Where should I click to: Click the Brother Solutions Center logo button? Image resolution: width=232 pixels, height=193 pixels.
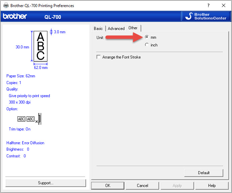[x=205, y=16]
